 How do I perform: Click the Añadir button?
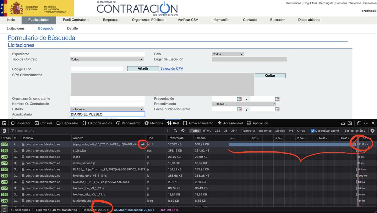coord(143,69)
